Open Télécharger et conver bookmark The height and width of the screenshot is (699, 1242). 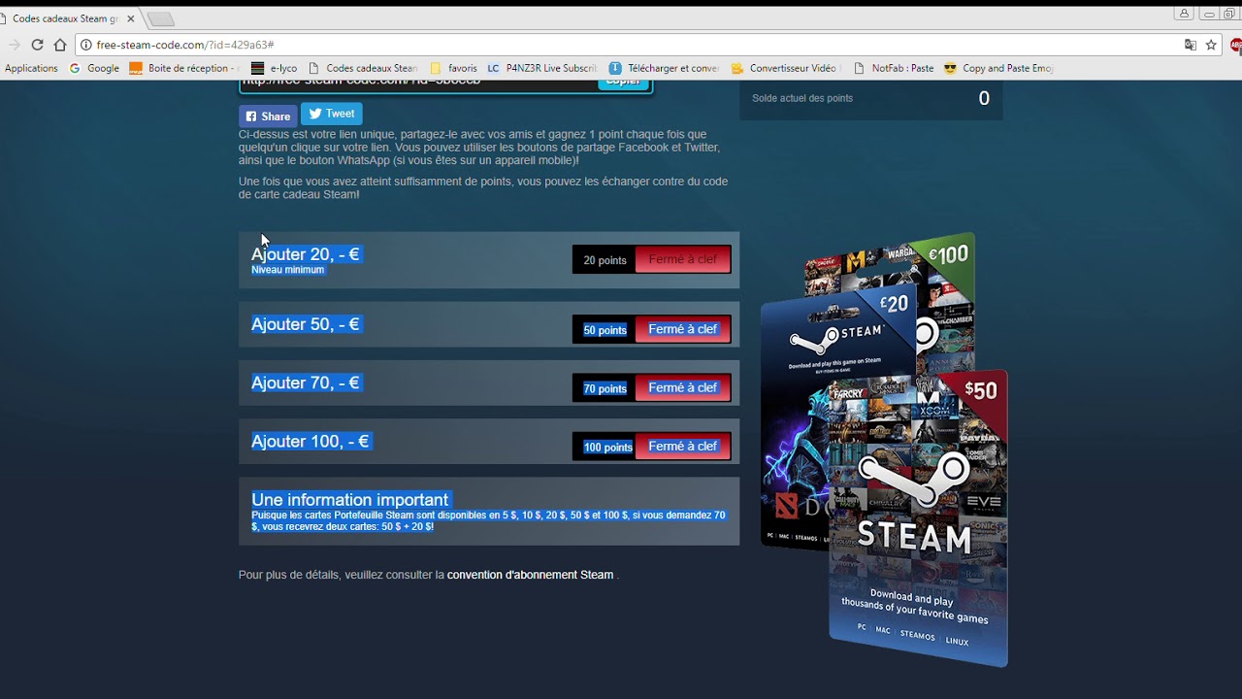664,68
